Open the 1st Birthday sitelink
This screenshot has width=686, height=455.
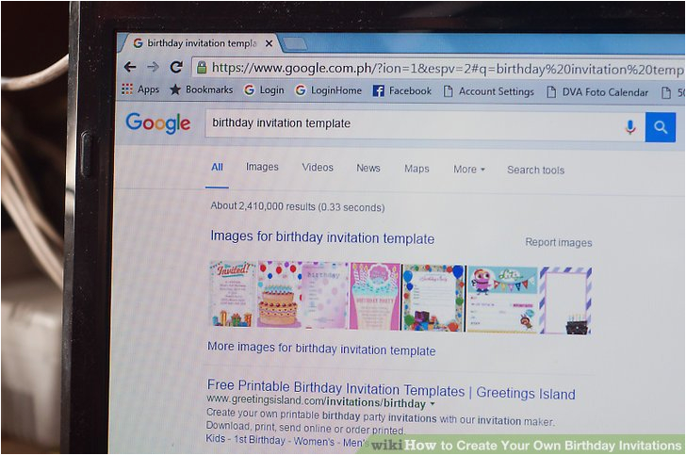pos(260,440)
